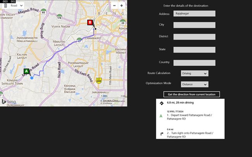Screen dimensions: 252x157
Task: Click the District input field
Action: 194,37
